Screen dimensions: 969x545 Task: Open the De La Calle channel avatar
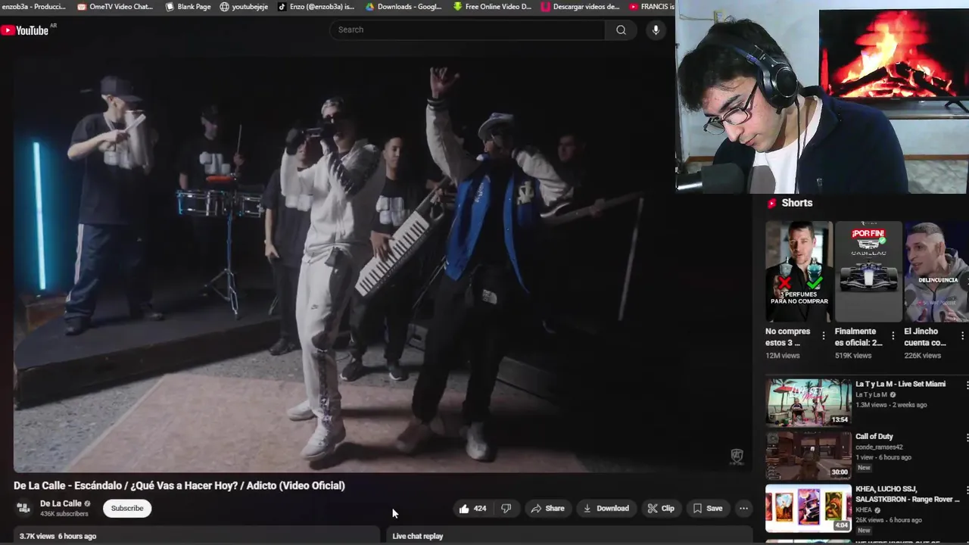[23, 508]
